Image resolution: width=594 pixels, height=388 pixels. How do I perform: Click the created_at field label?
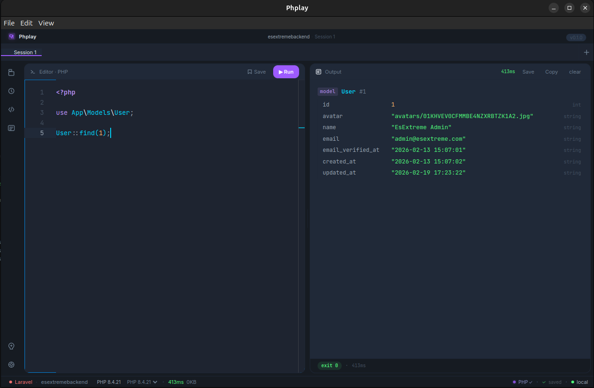[339, 162]
